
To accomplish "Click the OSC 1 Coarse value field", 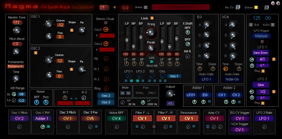I will (x=60, y=25).
